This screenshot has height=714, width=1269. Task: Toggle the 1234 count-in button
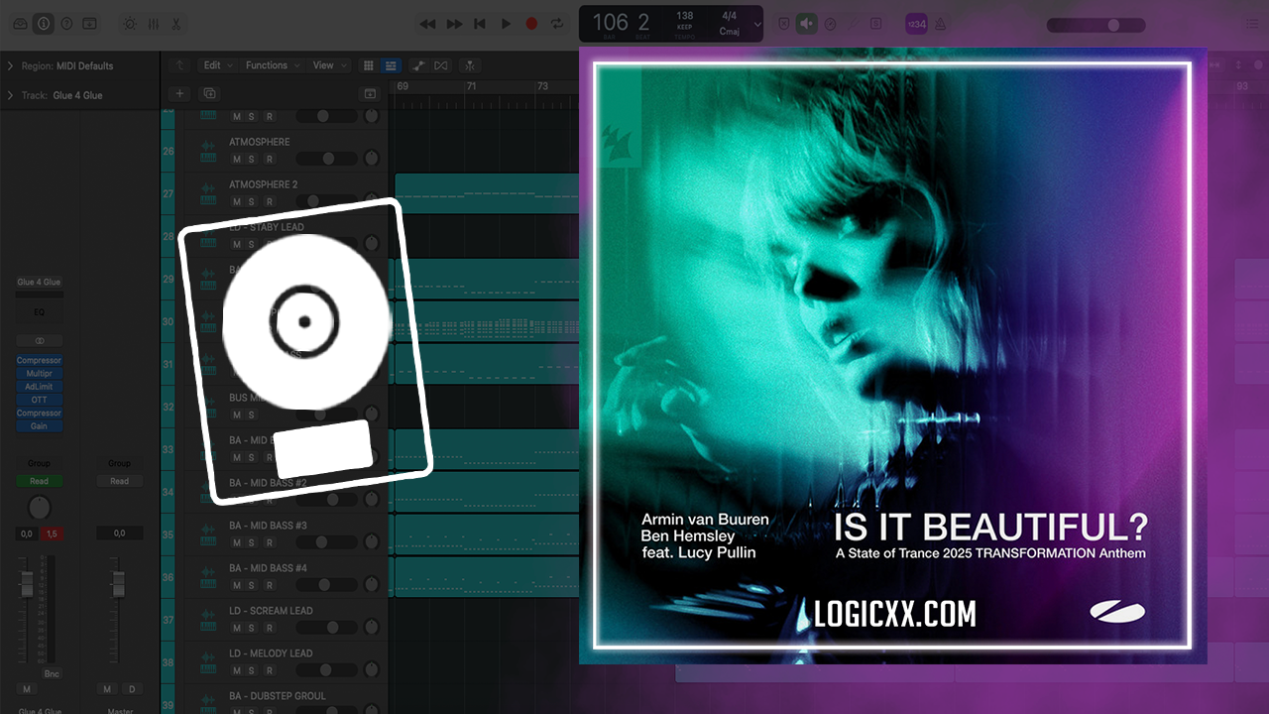[916, 24]
